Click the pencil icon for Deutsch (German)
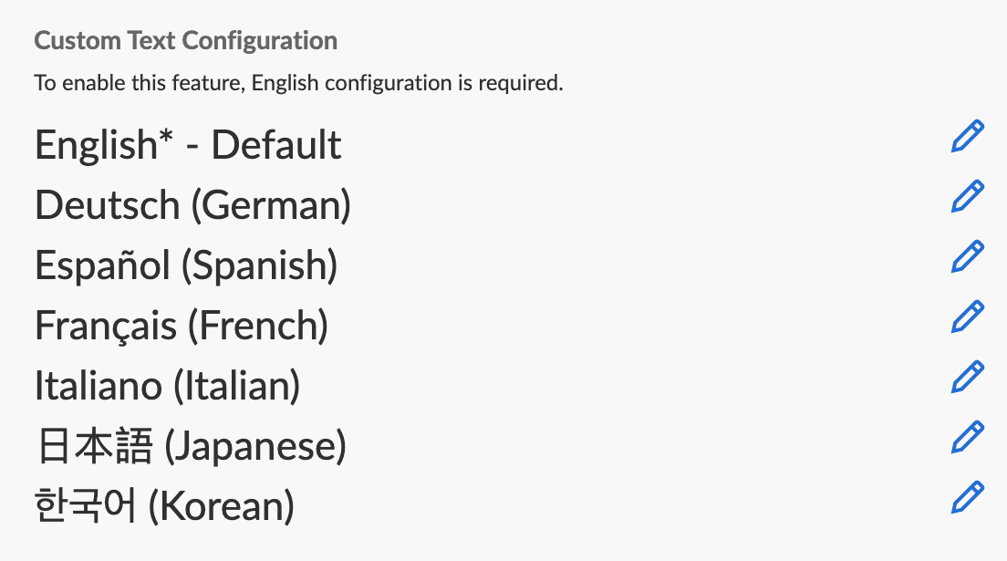 968,196
